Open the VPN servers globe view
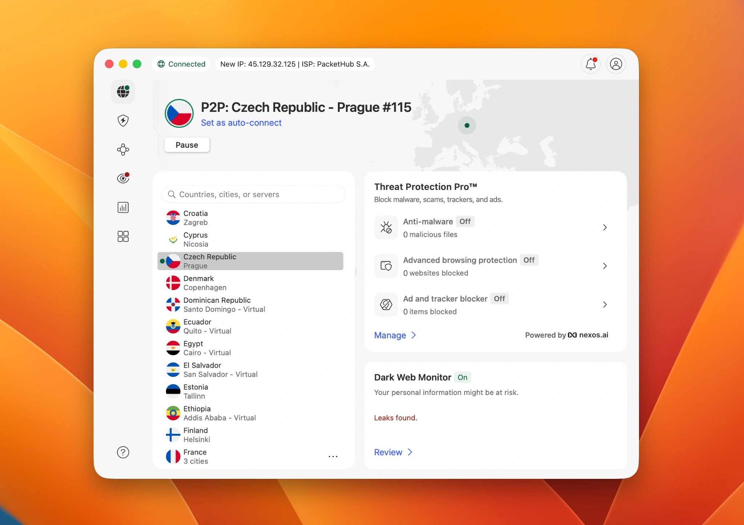The width and height of the screenshot is (744, 525). [x=123, y=92]
